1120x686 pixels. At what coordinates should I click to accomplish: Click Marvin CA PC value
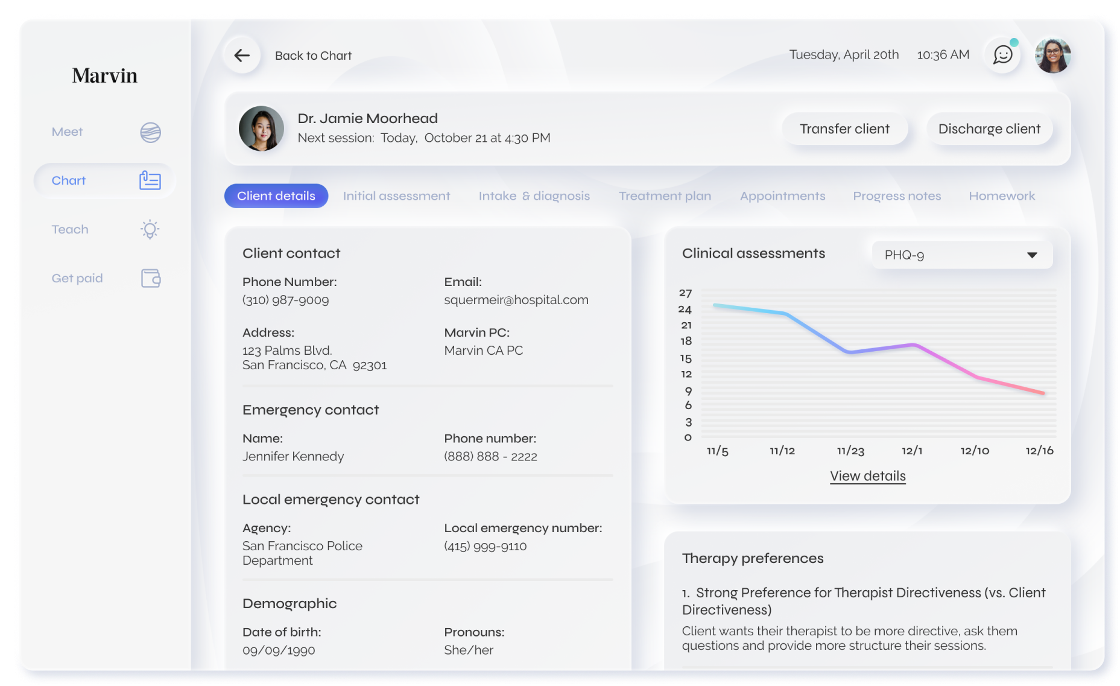(483, 351)
